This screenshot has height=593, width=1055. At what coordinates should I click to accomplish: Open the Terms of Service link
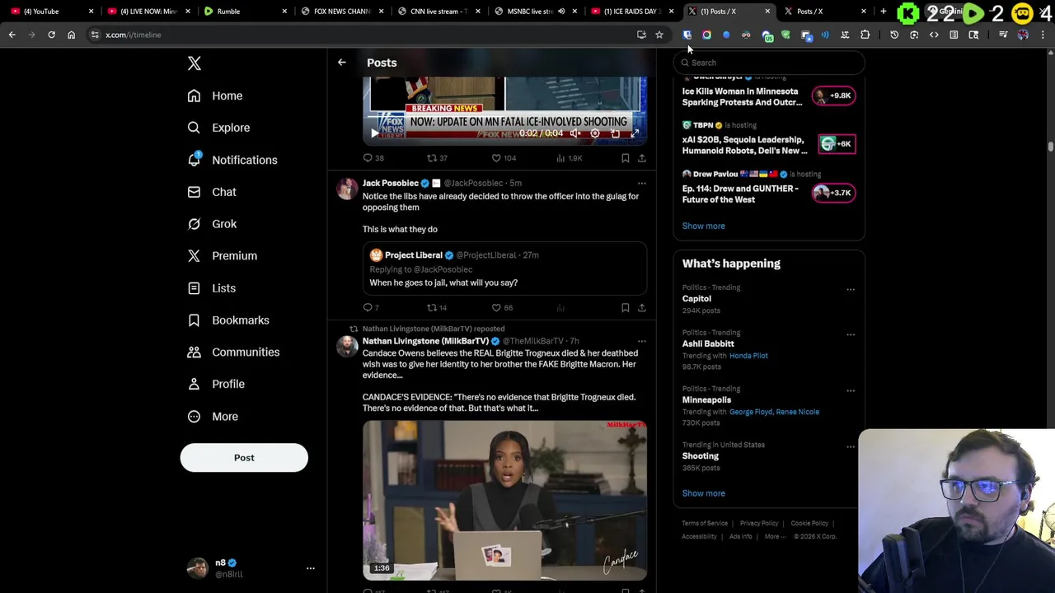[x=705, y=523]
